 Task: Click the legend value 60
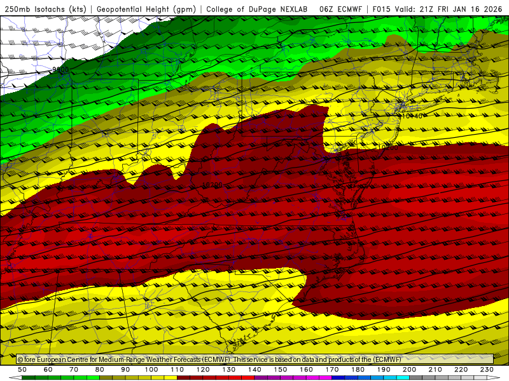[x=48, y=370]
